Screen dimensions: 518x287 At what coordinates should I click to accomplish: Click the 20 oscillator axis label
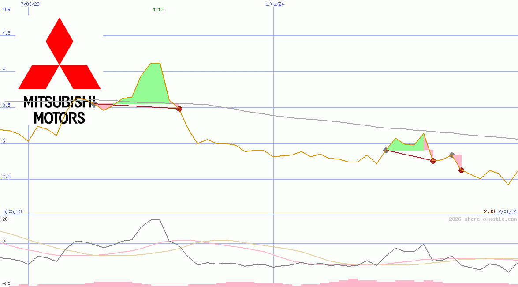click(5, 219)
